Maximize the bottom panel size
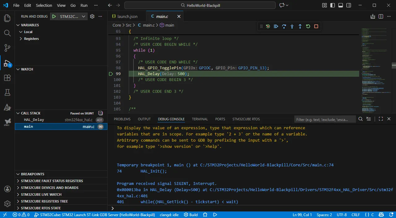 click(x=381, y=119)
